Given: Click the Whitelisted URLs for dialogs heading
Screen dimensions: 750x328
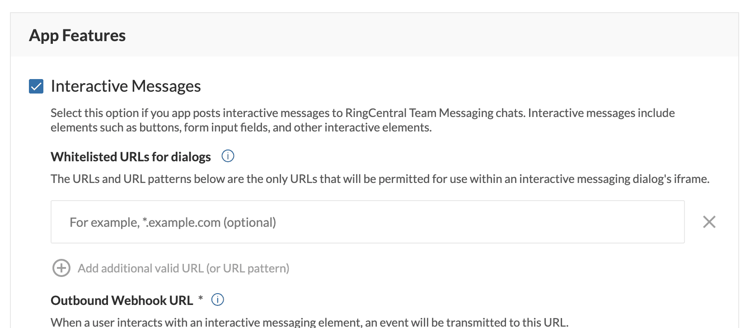Looking at the screenshot, I should point(131,157).
